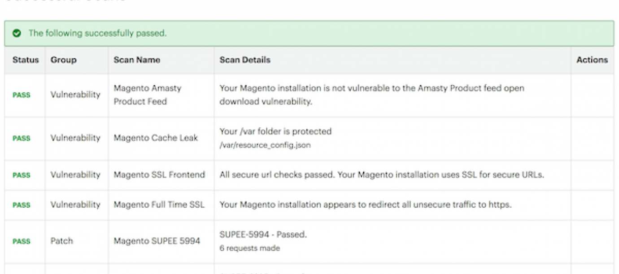Click the Actions column header

tap(592, 60)
